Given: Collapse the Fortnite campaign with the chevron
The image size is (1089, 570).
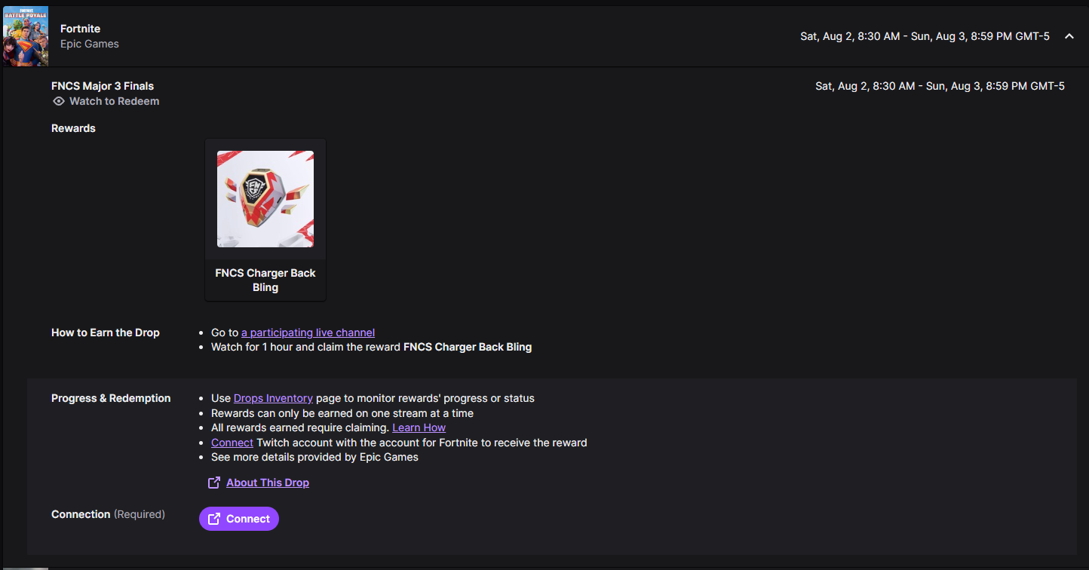Looking at the screenshot, I should tap(1069, 36).
